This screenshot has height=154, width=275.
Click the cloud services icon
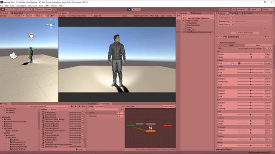tap(233, 9)
